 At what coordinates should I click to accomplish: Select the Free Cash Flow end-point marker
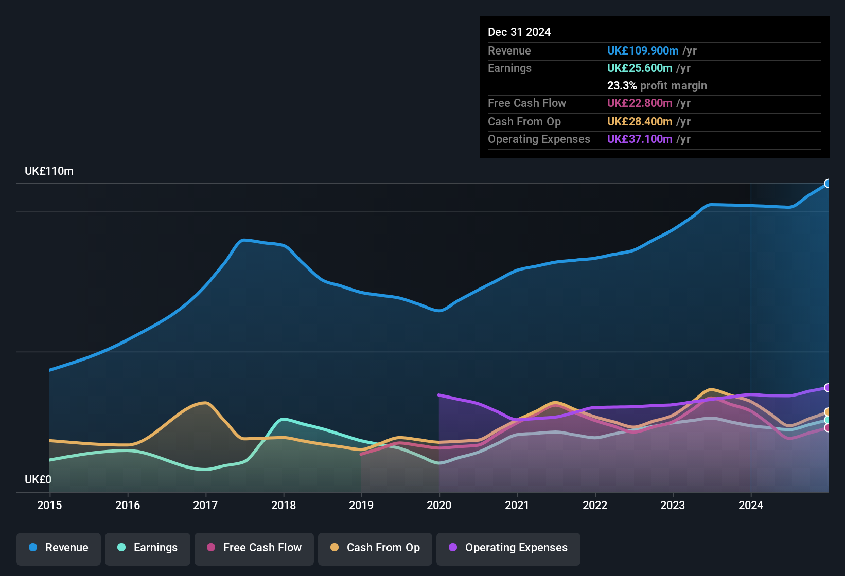tap(828, 428)
